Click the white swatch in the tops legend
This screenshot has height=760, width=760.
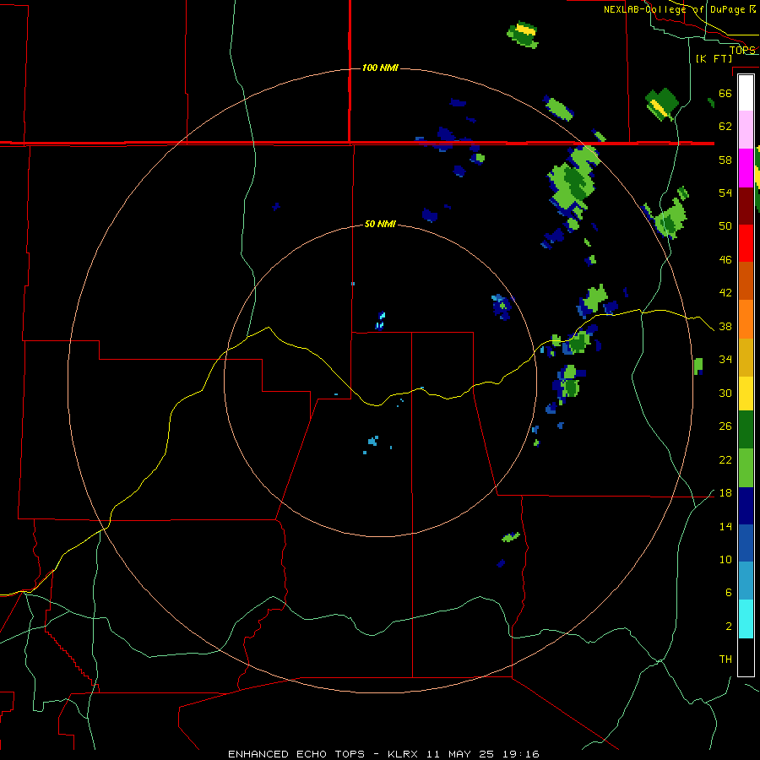click(746, 93)
